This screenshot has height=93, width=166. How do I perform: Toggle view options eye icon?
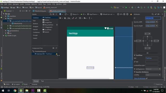(x=60, y=18)
